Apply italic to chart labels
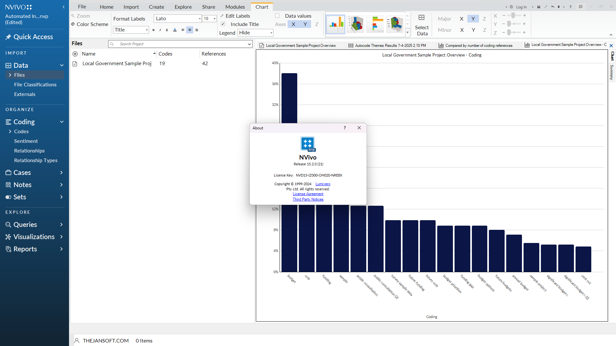Screen dimensions: 616x346 [x=160, y=30]
